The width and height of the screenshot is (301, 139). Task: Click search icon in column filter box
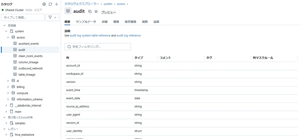(69, 47)
